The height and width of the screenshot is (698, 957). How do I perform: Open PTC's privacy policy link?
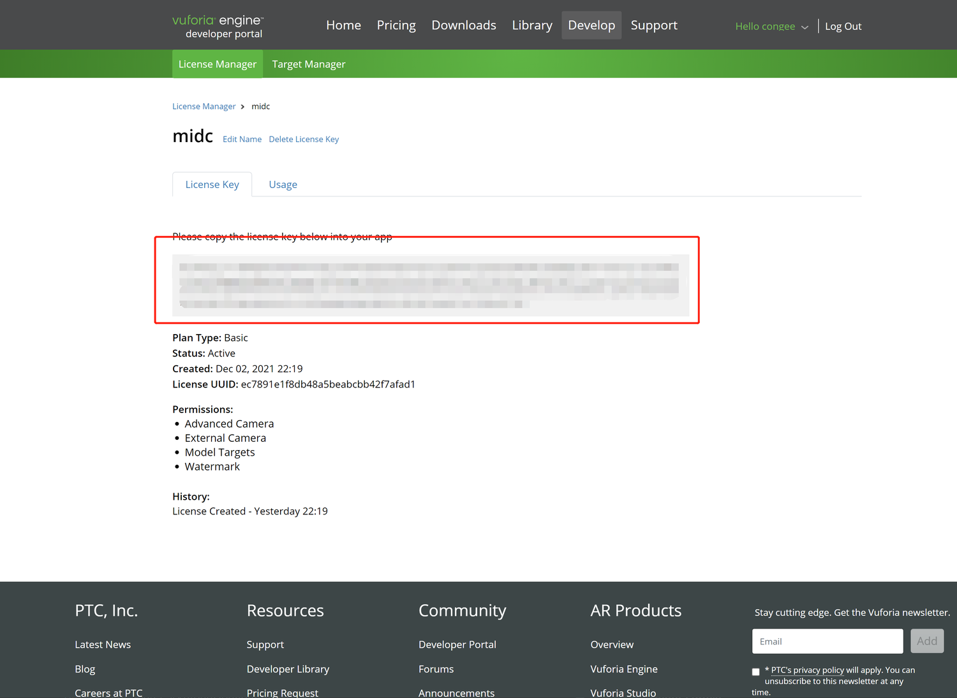tap(808, 670)
